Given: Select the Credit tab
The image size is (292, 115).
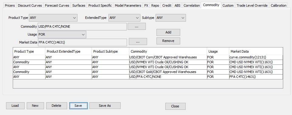Looking at the screenshot, I should [x=167, y=5].
